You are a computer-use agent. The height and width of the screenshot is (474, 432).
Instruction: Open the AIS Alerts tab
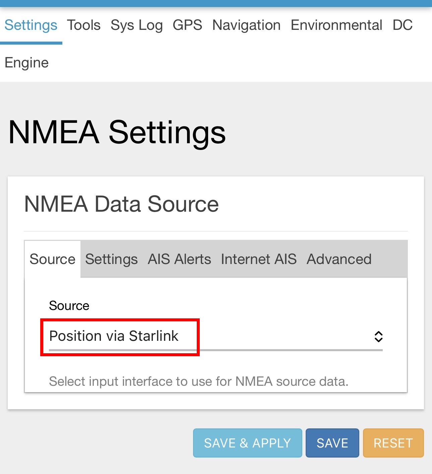pyautogui.click(x=179, y=259)
